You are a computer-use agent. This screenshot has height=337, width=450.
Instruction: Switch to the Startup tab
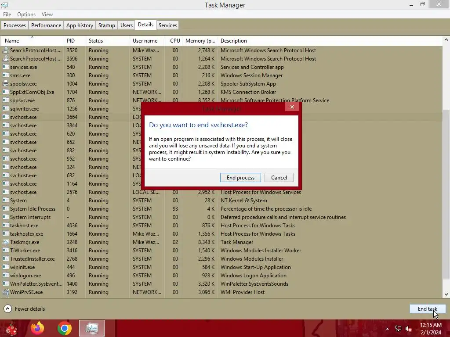[106, 25]
